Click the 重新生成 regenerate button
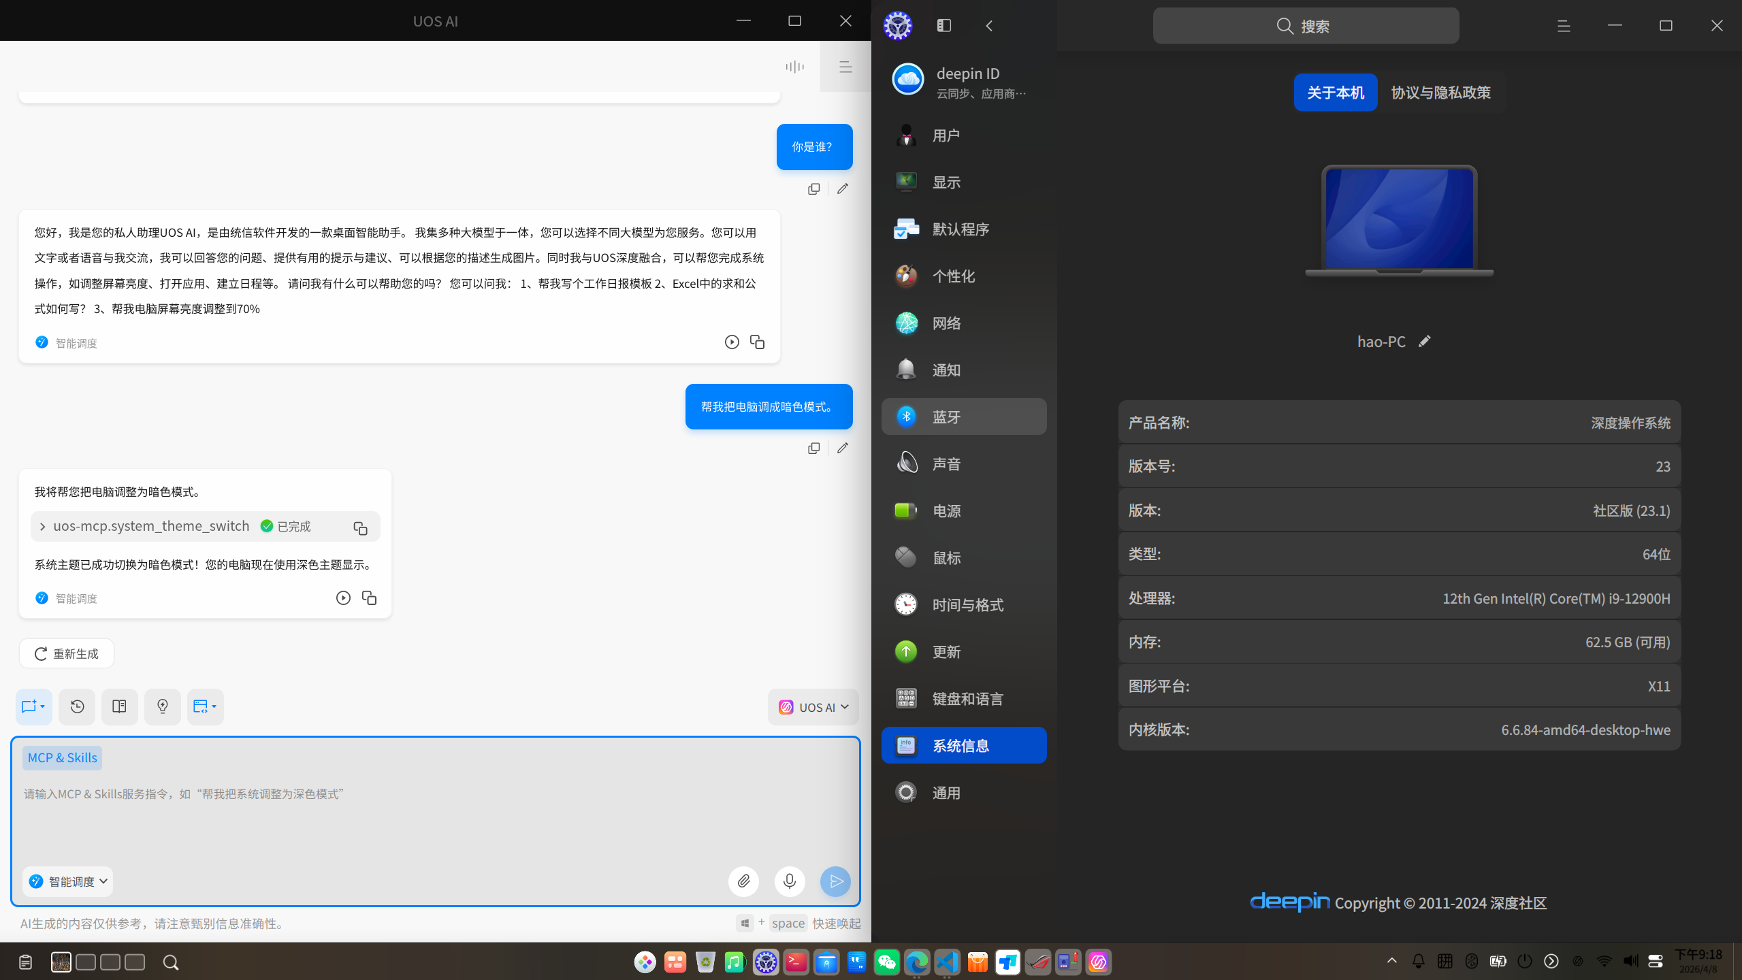Image resolution: width=1742 pixels, height=980 pixels. pyautogui.click(x=66, y=653)
